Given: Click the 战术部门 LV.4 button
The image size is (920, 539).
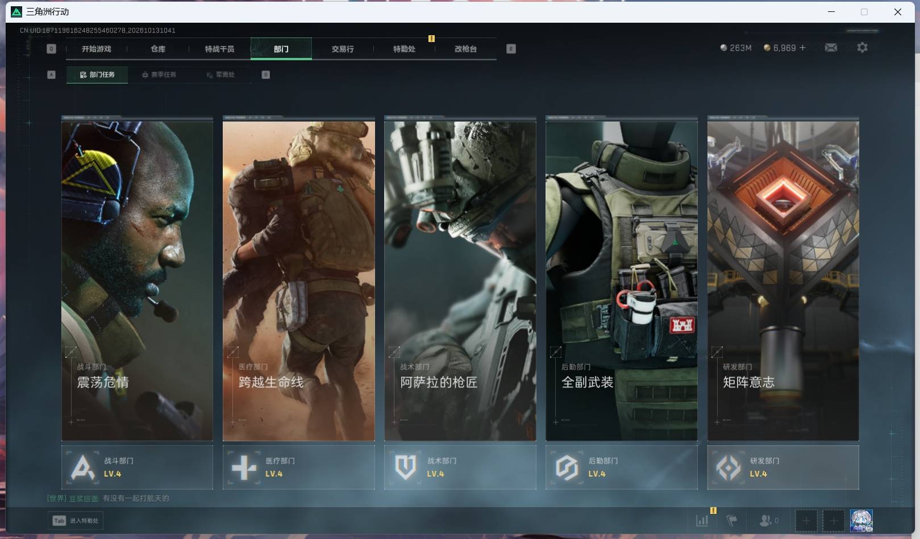Looking at the screenshot, I should point(460,467).
